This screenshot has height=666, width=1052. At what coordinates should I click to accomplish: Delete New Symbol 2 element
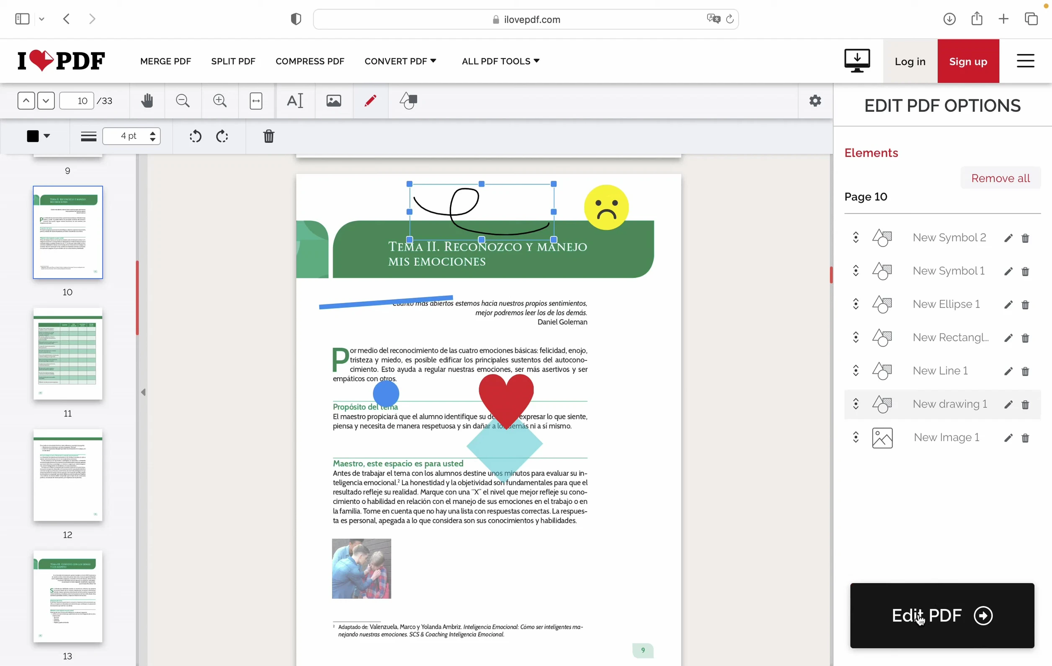pyautogui.click(x=1025, y=238)
